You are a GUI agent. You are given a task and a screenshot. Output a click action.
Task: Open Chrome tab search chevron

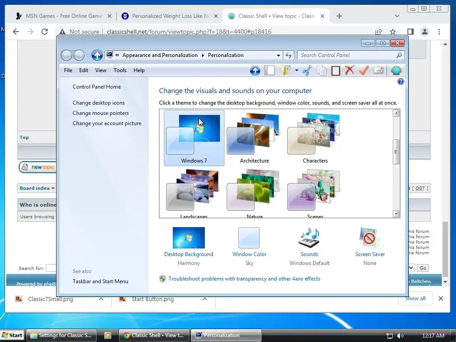click(397, 16)
